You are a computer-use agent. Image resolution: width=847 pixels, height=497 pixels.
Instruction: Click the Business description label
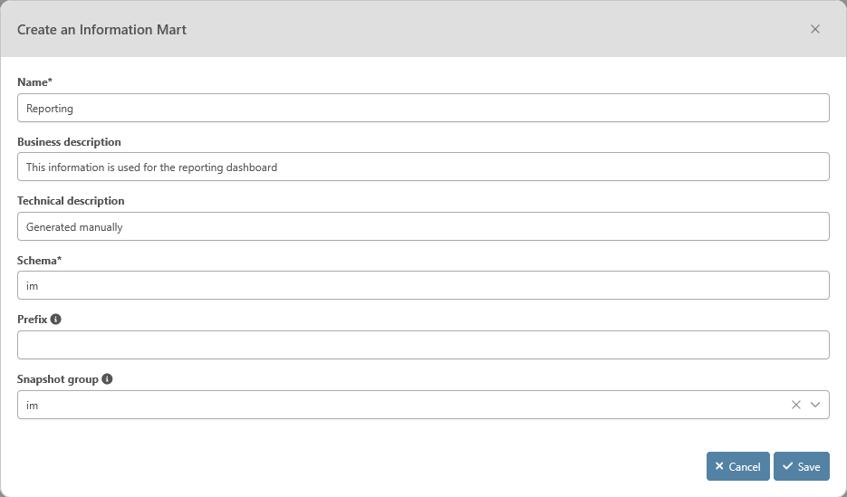coord(69,142)
